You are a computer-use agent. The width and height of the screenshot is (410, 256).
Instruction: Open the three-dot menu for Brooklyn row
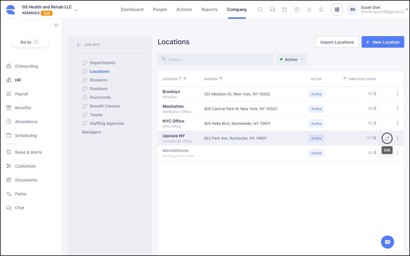tap(398, 94)
